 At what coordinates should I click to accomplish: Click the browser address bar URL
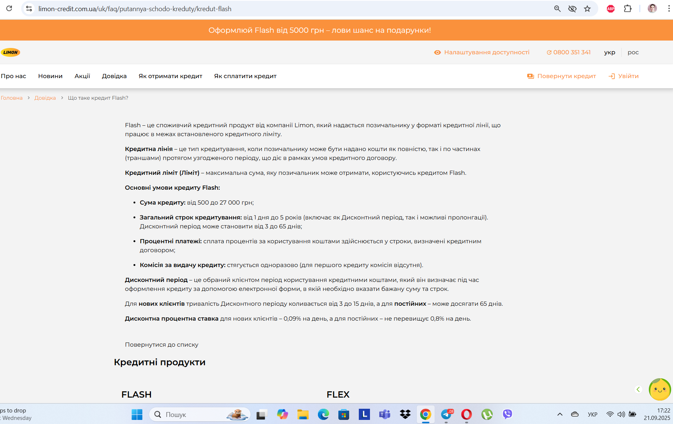click(135, 9)
